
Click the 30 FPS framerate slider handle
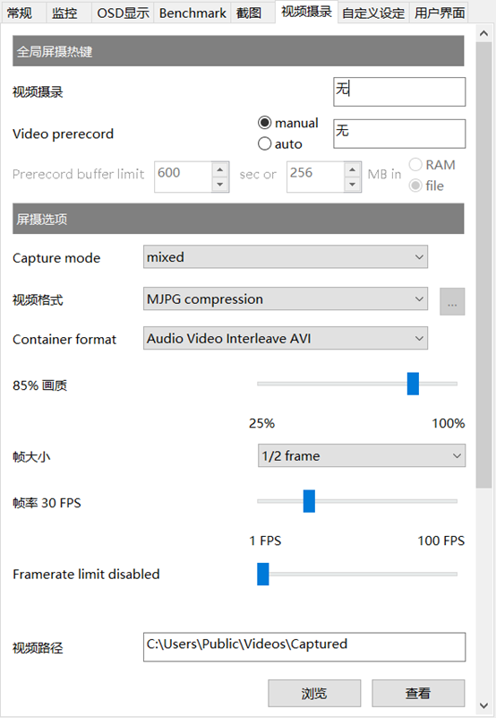pyautogui.click(x=309, y=501)
